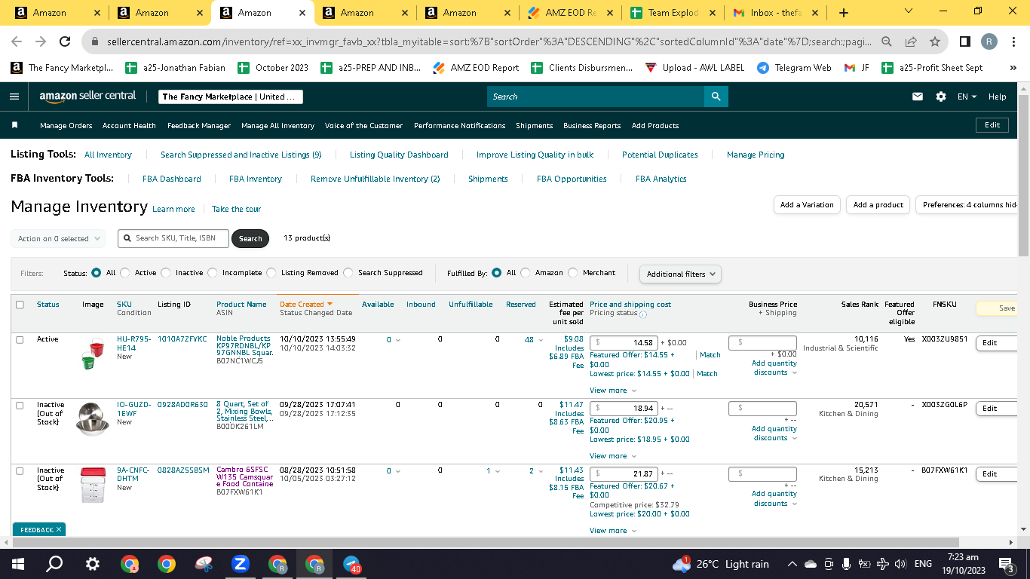This screenshot has height=579, width=1030.
Task: Reload the page with browser refresh icon
Action: tap(65, 41)
